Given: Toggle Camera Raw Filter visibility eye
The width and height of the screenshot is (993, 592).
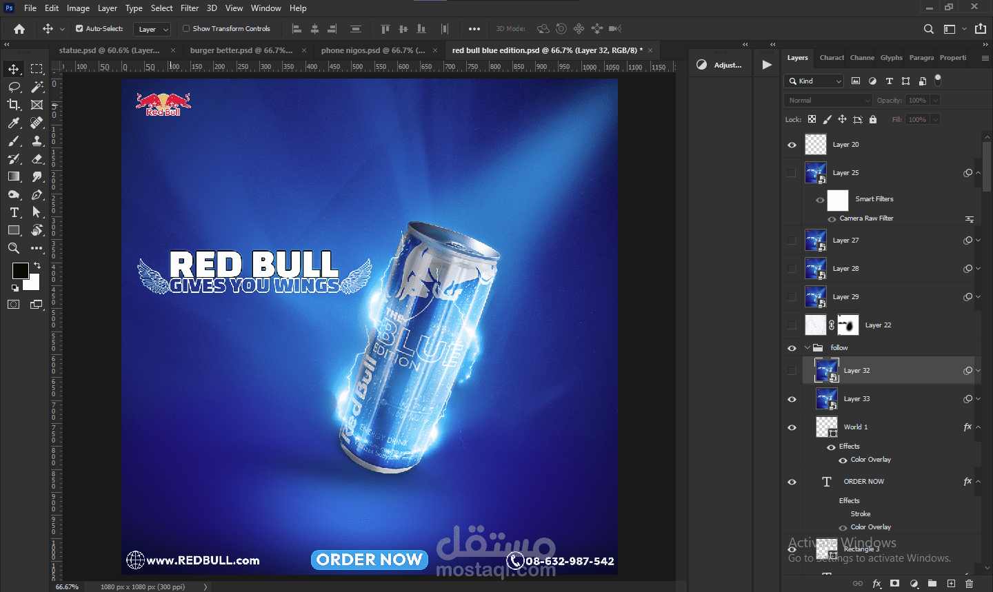Looking at the screenshot, I should click(x=832, y=218).
